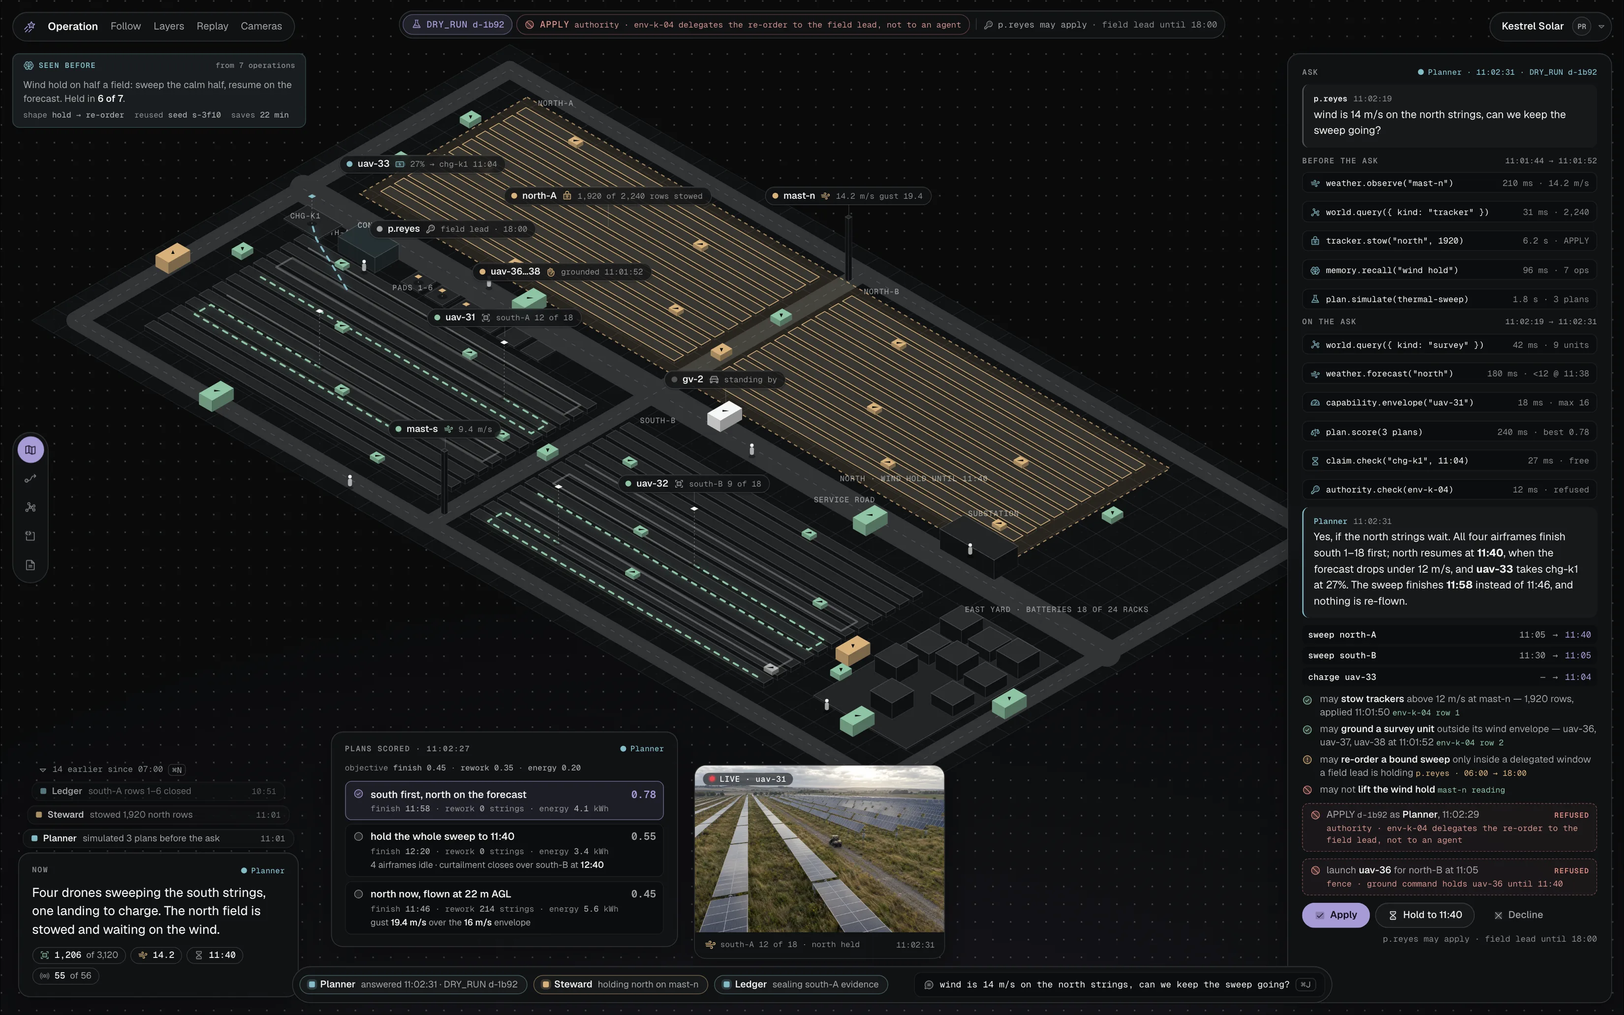Click the ask input field at bottom
This screenshot has height=1015, width=1624.
coord(1121,985)
